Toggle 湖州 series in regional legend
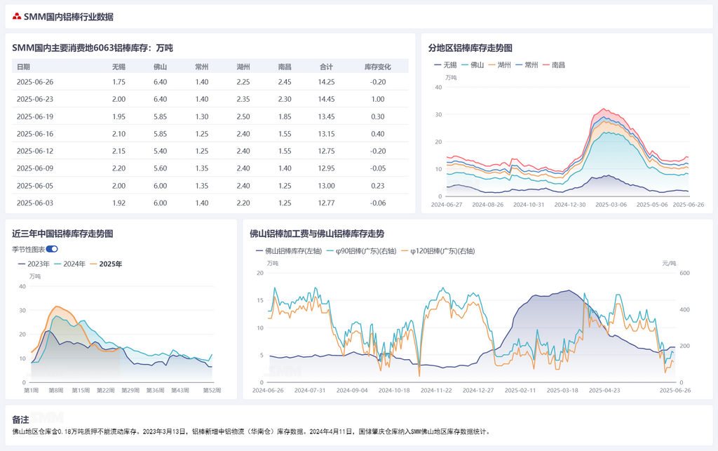Screen dimensions: 718x451 499,65
